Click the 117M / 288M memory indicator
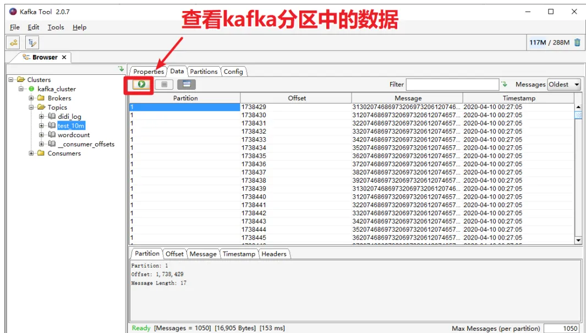Image resolution: width=586 pixels, height=333 pixels. point(549,42)
